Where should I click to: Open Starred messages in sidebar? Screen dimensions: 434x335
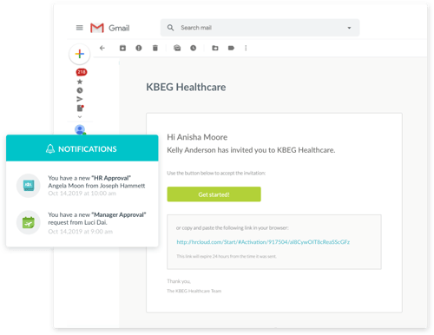(80, 82)
